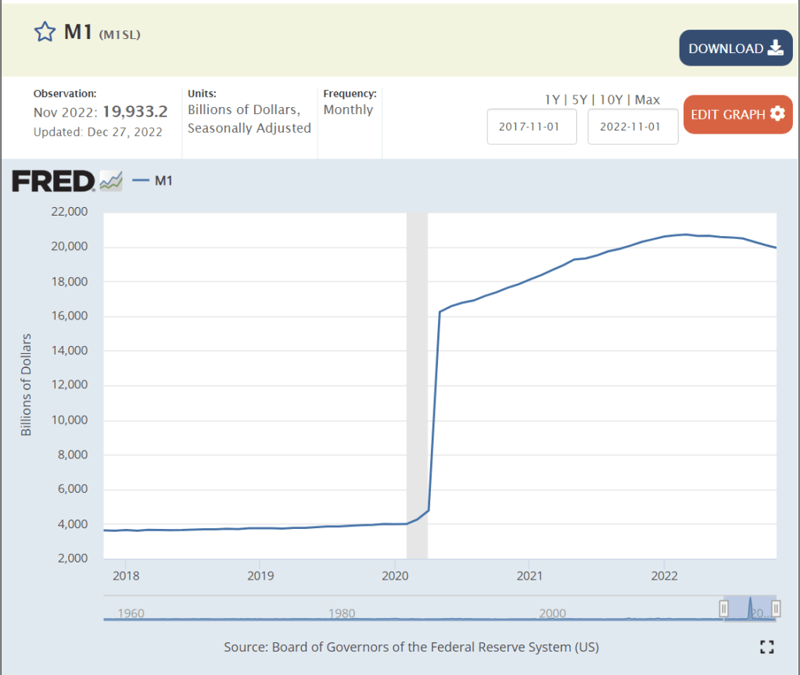This screenshot has width=800, height=675.
Task: Click the gear icon on Edit Graph
Action: click(777, 114)
